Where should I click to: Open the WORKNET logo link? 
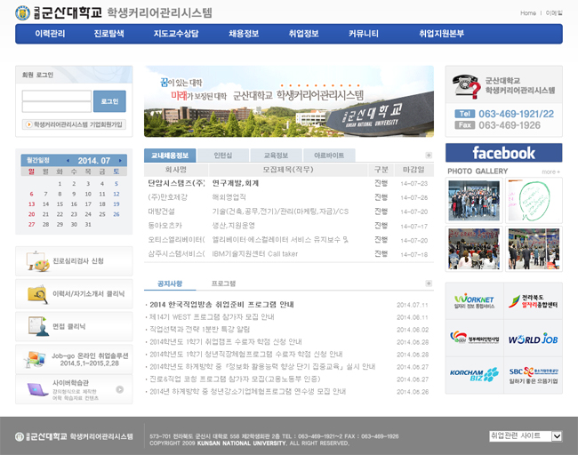point(474,300)
